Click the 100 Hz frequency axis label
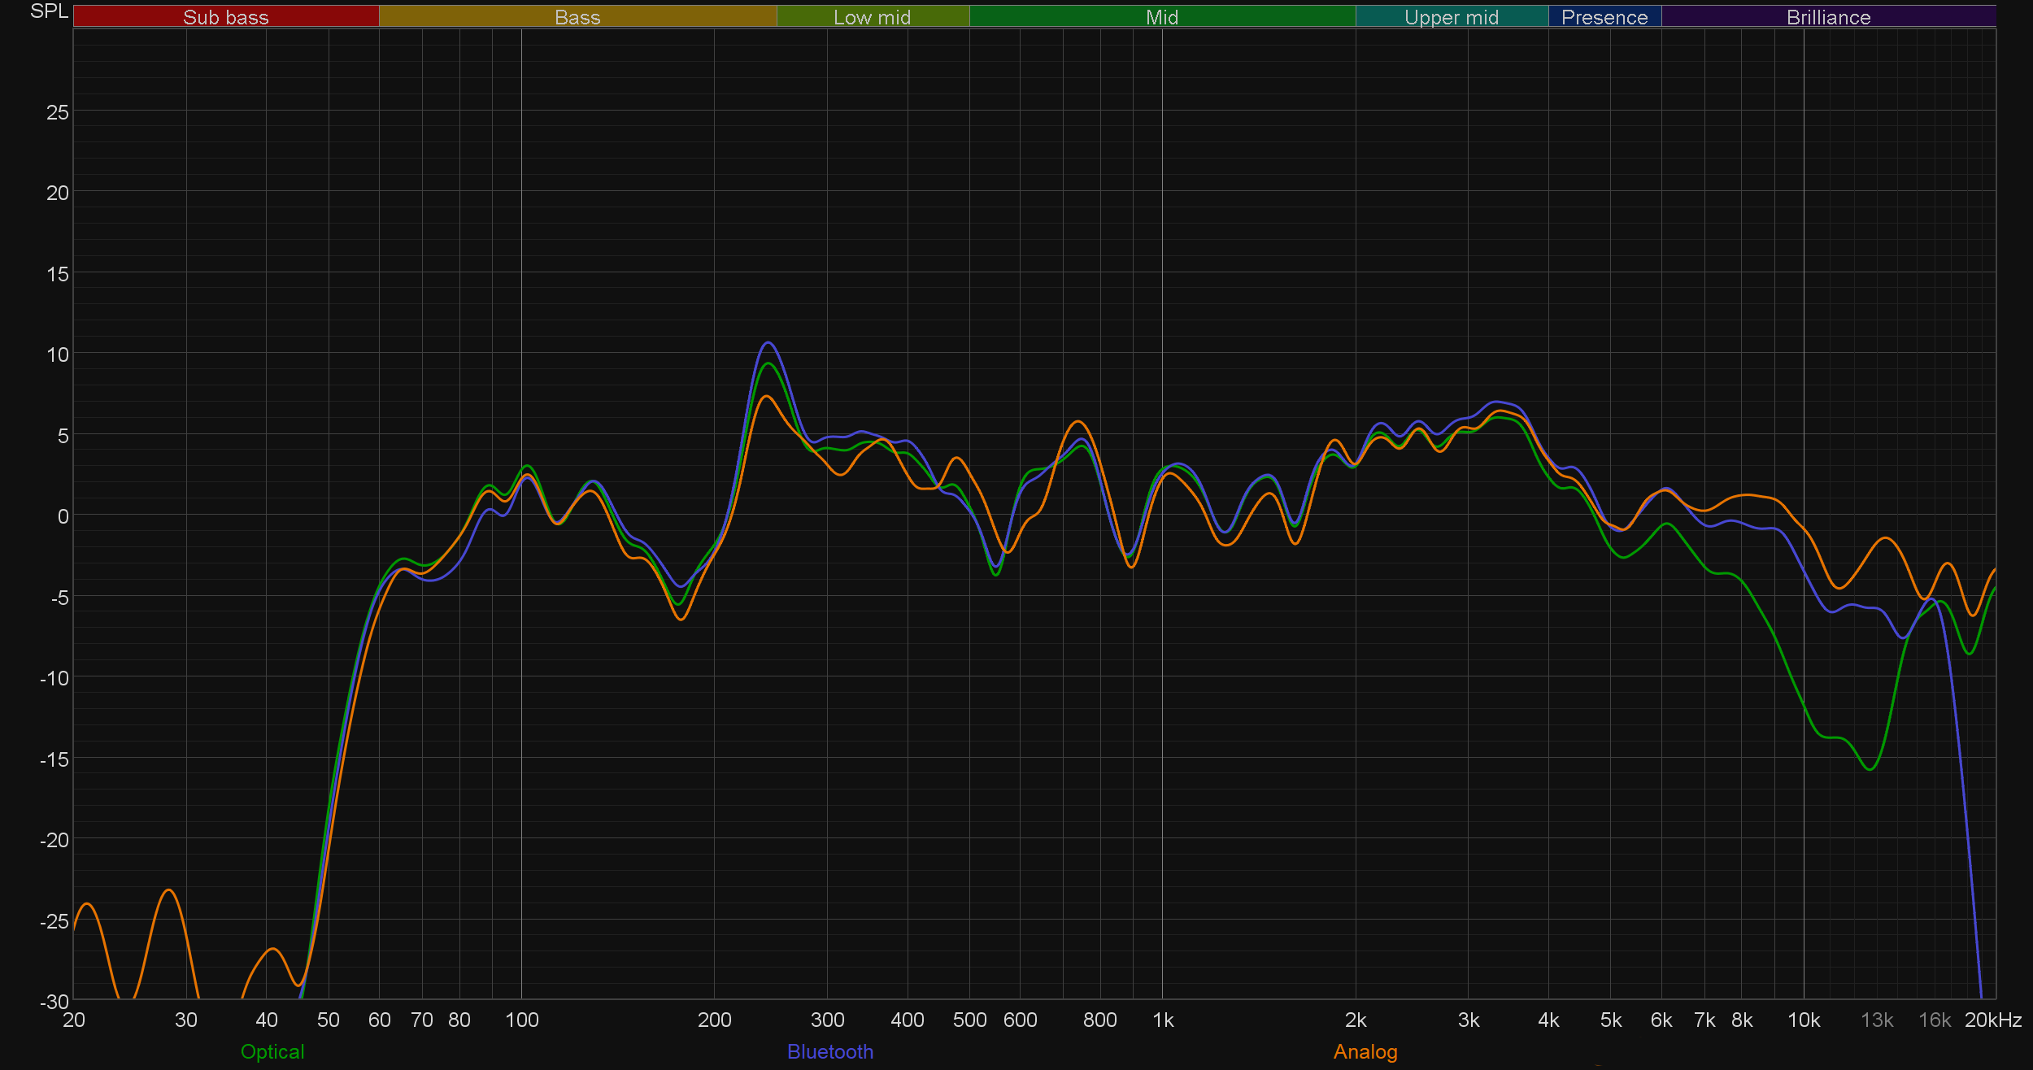 pyautogui.click(x=521, y=1020)
